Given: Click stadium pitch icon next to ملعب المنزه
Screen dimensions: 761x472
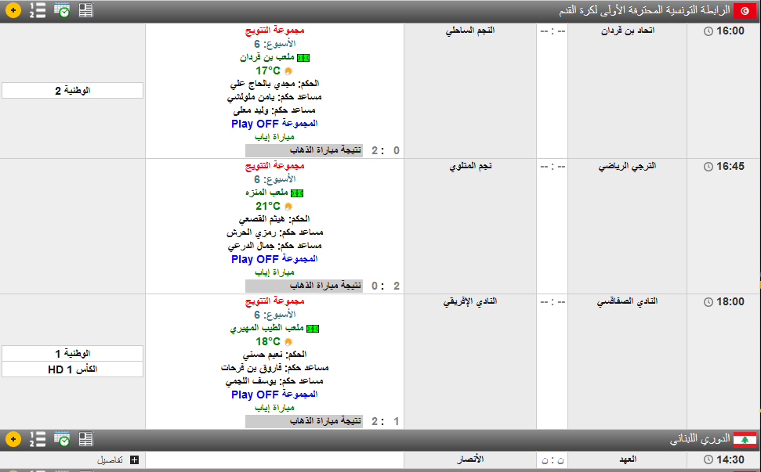Looking at the screenshot, I should pyautogui.click(x=297, y=193).
